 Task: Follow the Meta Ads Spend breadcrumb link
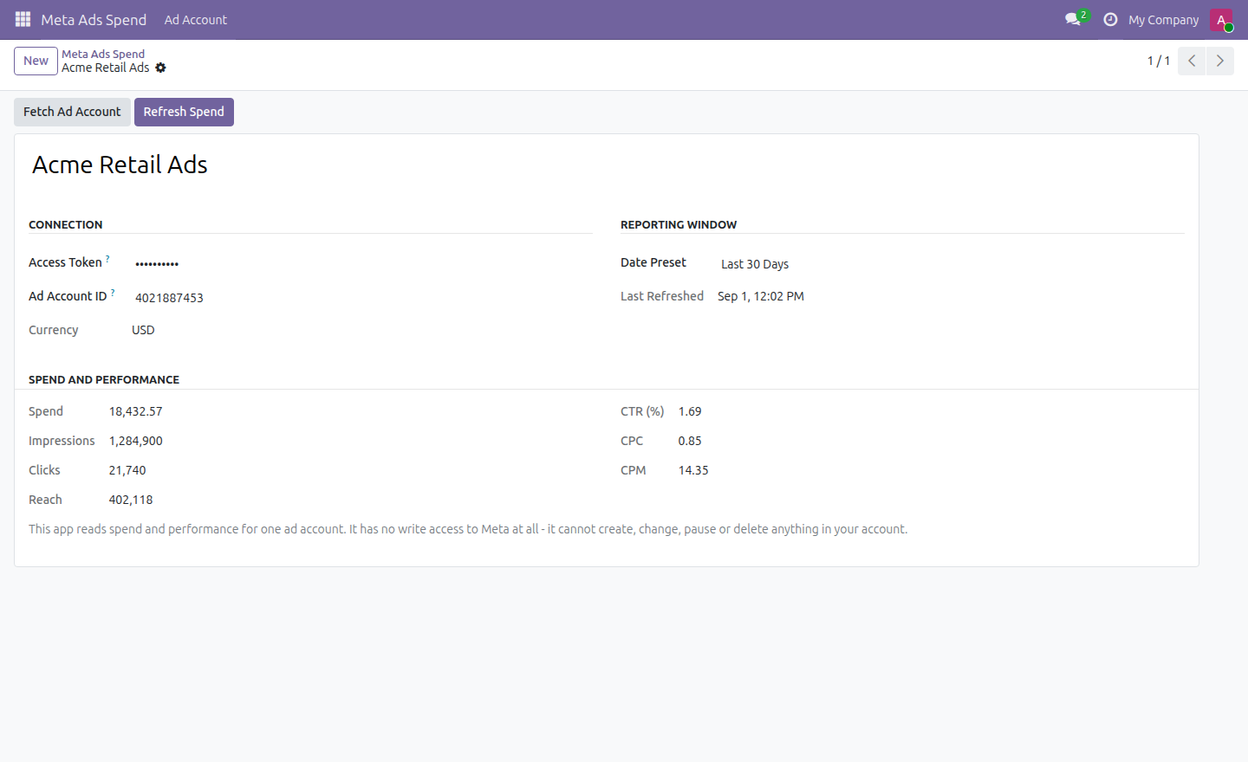103,54
